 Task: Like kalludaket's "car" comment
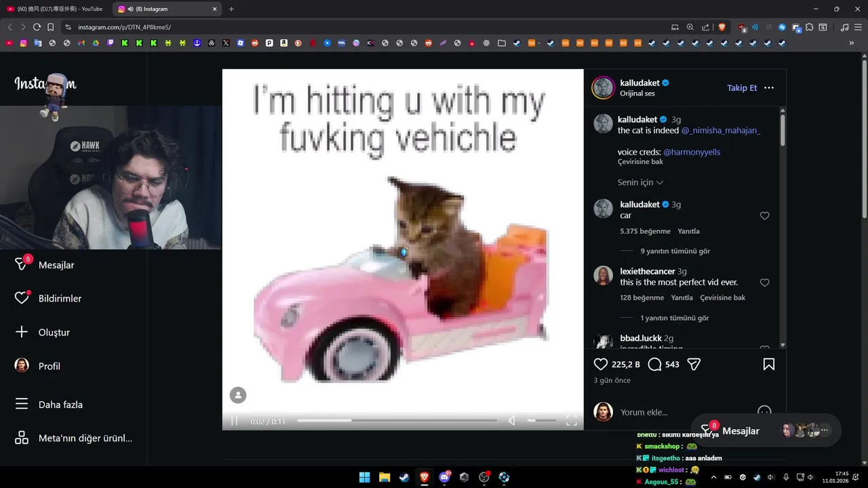pyautogui.click(x=764, y=216)
